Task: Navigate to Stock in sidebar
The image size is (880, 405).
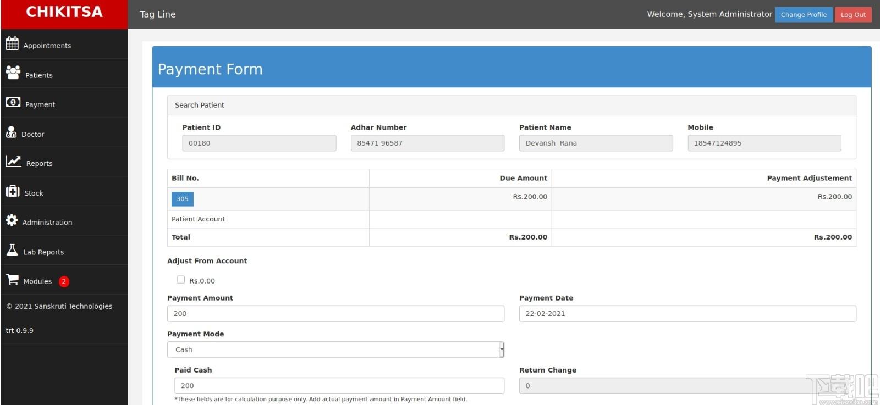Action: point(64,191)
